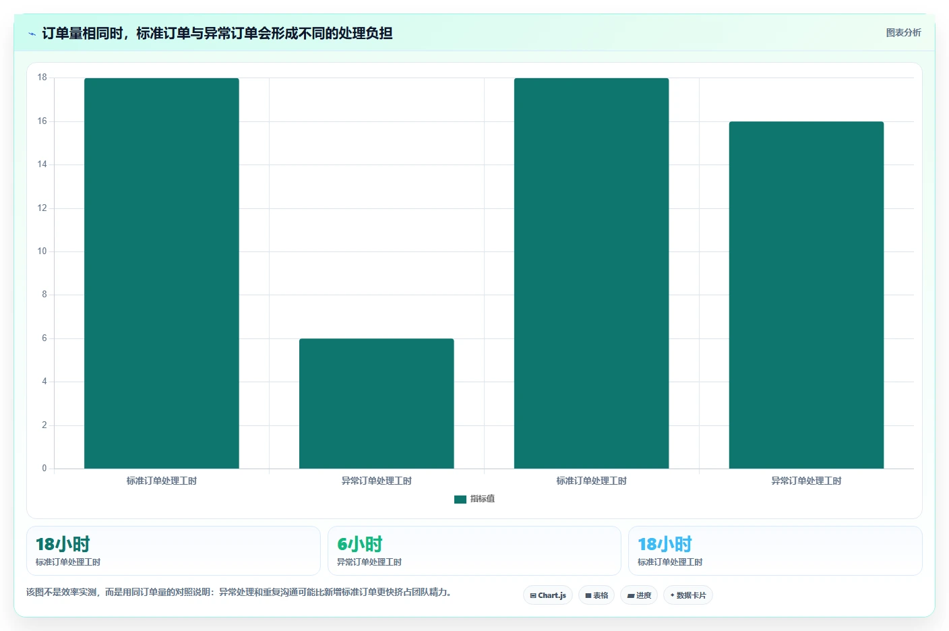Click the 图表分析 label in the header

[x=903, y=32]
